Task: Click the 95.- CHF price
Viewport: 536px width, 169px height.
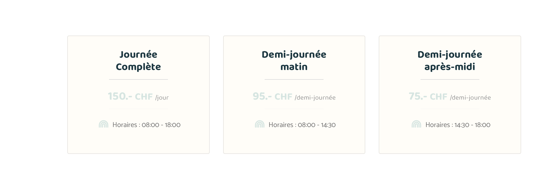Action: (x=272, y=97)
